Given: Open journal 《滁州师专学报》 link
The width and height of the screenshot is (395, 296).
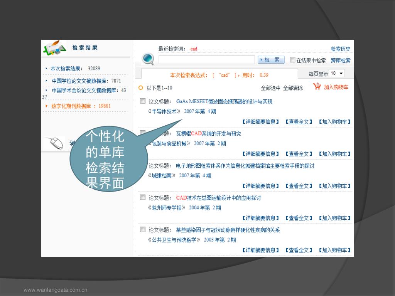Looking at the screenshot, I should pyautogui.click(x=167, y=208).
